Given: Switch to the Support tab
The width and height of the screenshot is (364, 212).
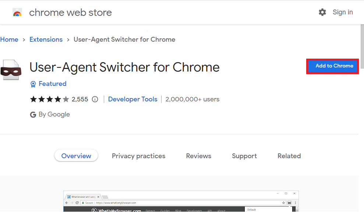Looking at the screenshot, I should [x=244, y=156].
